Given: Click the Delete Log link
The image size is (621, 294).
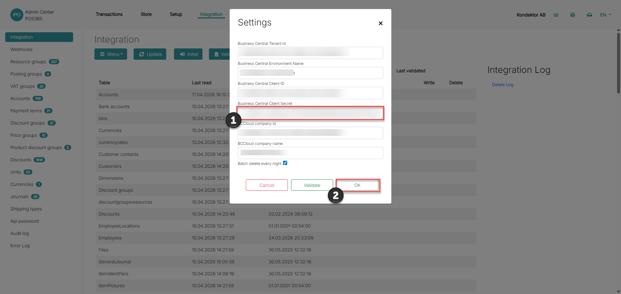Looking at the screenshot, I should tap(503, 85).
